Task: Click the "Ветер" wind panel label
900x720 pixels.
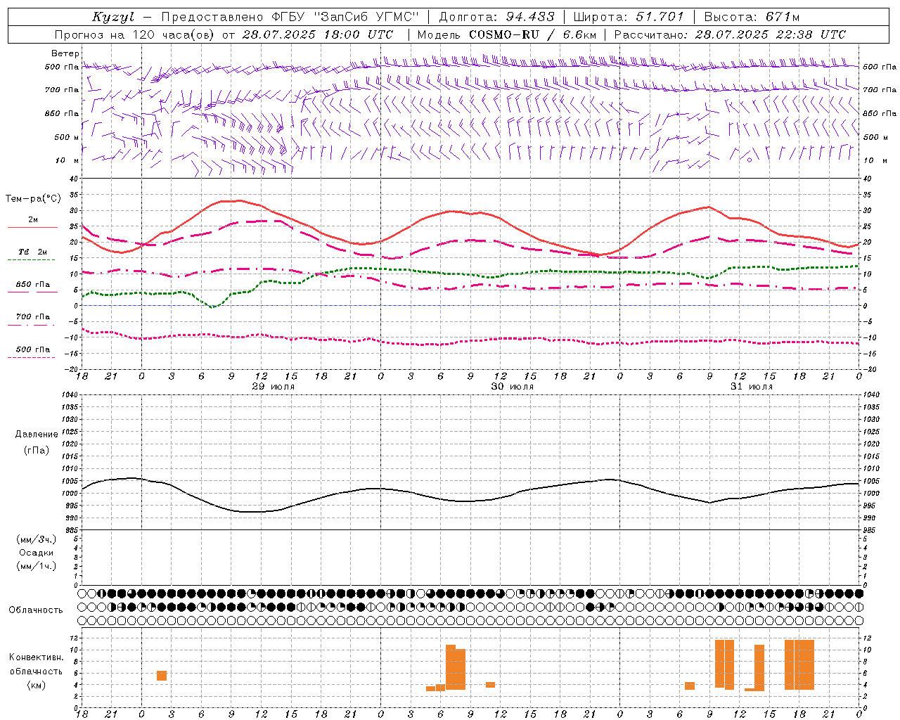Action: (65, 53)
